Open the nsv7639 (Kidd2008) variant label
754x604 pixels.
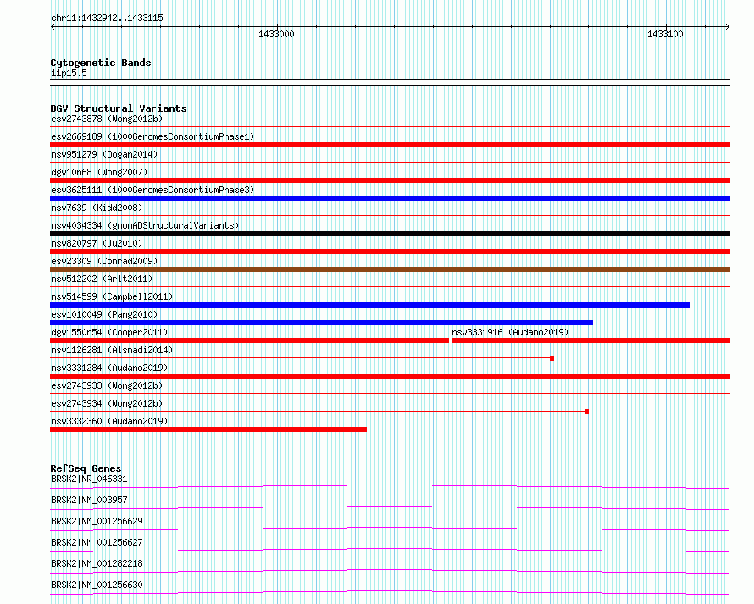point(97,208)
